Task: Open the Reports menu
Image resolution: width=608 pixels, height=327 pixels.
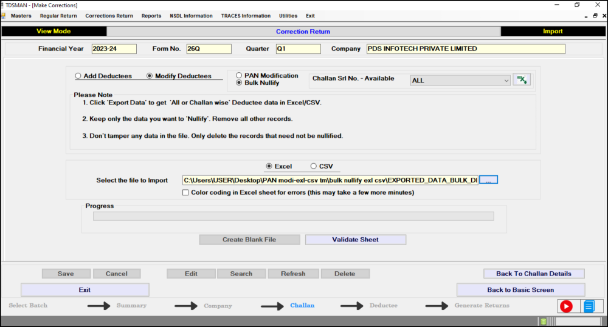Action: tap(151, 16)
